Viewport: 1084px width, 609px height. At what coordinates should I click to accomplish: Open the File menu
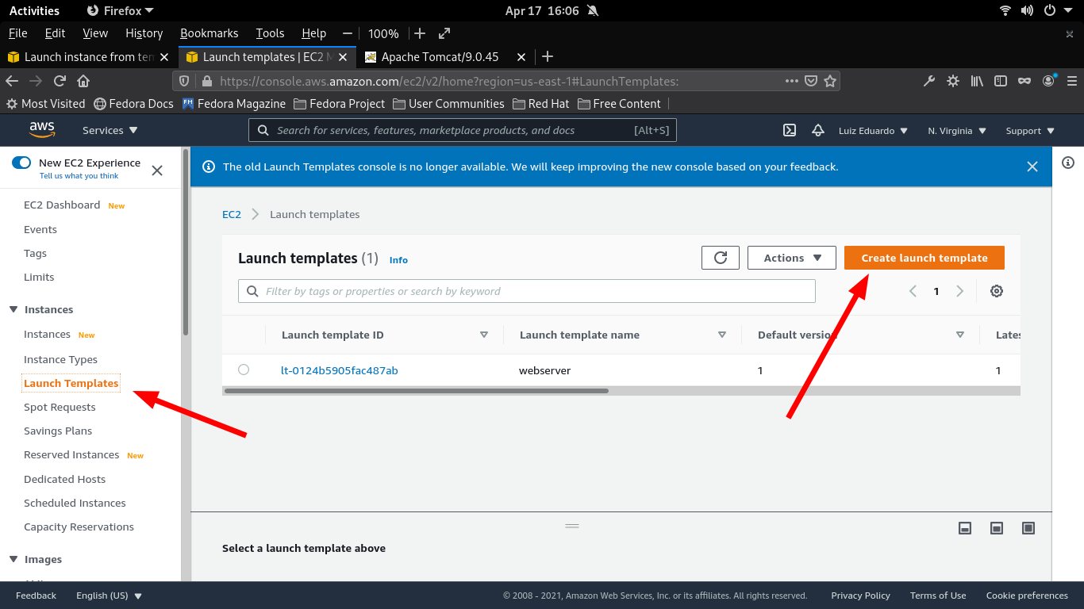(17, 33)
